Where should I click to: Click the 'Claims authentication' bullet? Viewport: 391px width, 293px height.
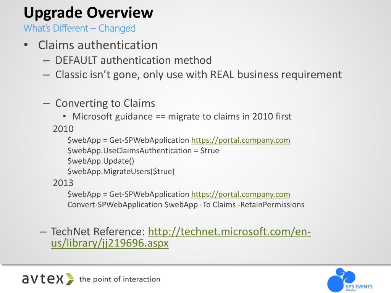coord(98,45)
